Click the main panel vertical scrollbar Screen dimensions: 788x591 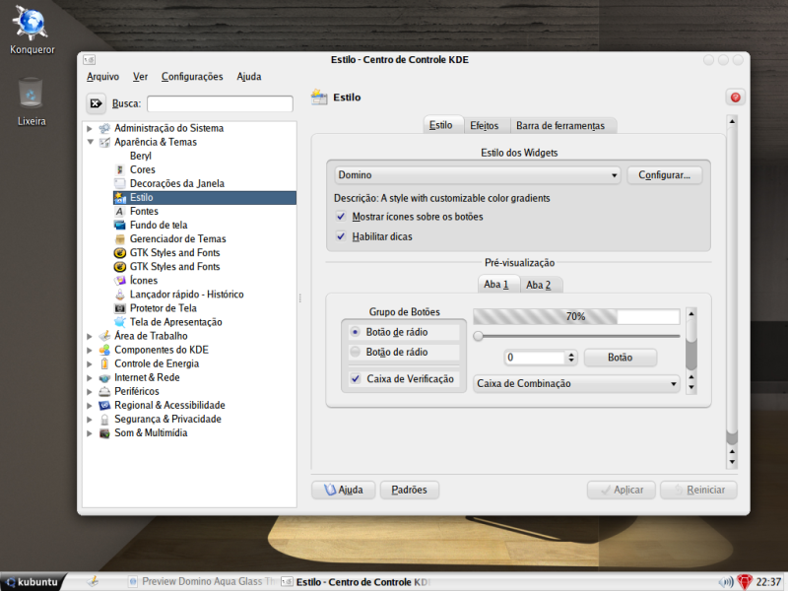(732, 292)
